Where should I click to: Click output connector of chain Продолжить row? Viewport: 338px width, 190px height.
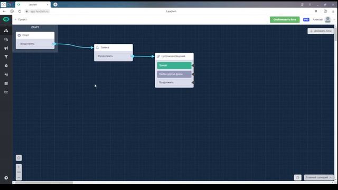(x=193, y=82)
